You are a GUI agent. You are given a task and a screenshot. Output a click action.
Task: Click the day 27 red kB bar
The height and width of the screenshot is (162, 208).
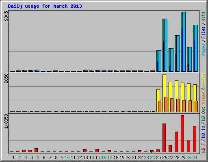click(170, 149)
